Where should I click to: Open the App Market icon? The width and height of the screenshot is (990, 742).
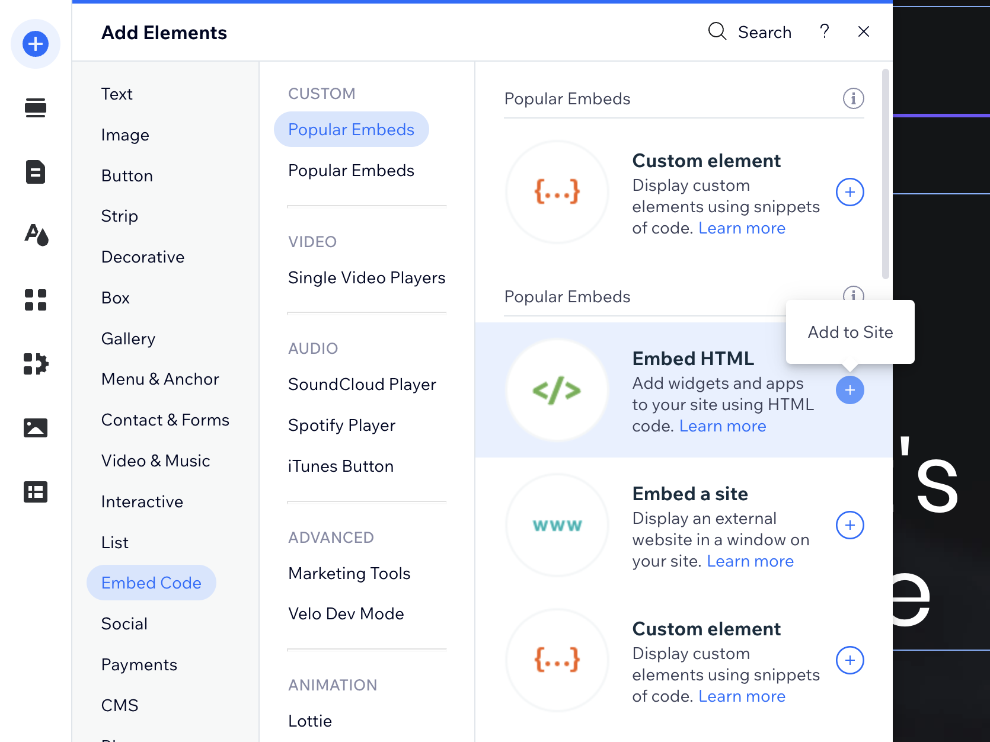click(35, 300)
